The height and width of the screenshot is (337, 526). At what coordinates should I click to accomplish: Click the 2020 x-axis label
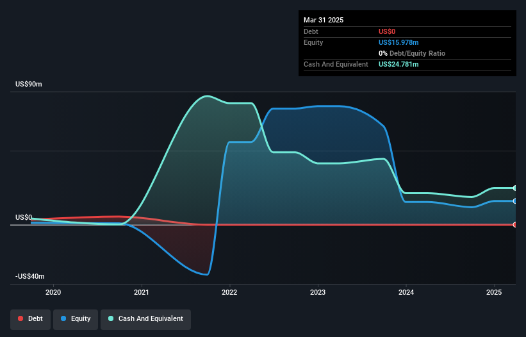(x=53, y=292)
